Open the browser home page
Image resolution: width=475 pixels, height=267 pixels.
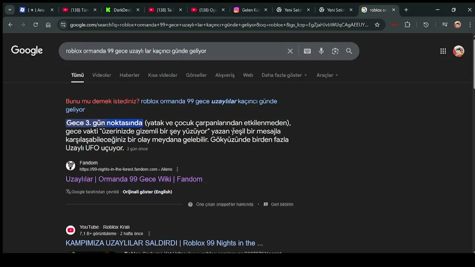tap(48, 25)
